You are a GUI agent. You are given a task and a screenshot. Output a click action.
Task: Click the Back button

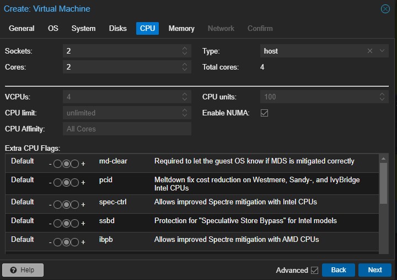[x=338, y=270]
